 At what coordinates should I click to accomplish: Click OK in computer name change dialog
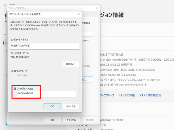(x=52, y=106)
